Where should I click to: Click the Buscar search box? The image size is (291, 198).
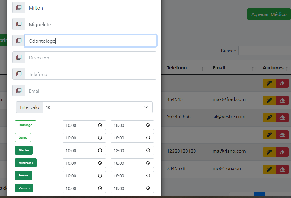point(264,51)
